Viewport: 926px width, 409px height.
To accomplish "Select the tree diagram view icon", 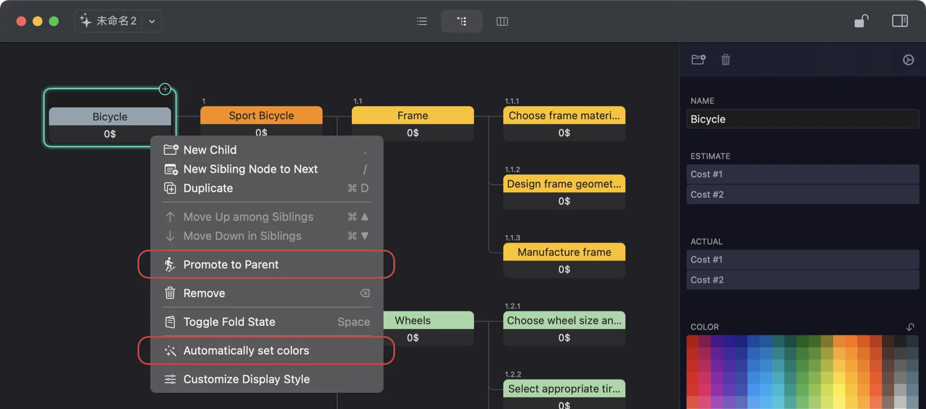I will pyautogui.click(x=462, y=21).
